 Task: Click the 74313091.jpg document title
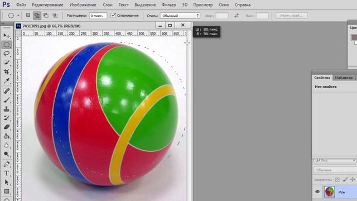click(51, 26)
